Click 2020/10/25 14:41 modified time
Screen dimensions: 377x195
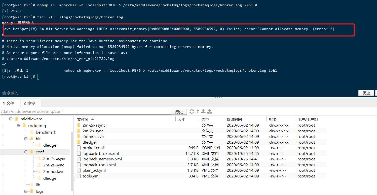[x=243, y=159]
